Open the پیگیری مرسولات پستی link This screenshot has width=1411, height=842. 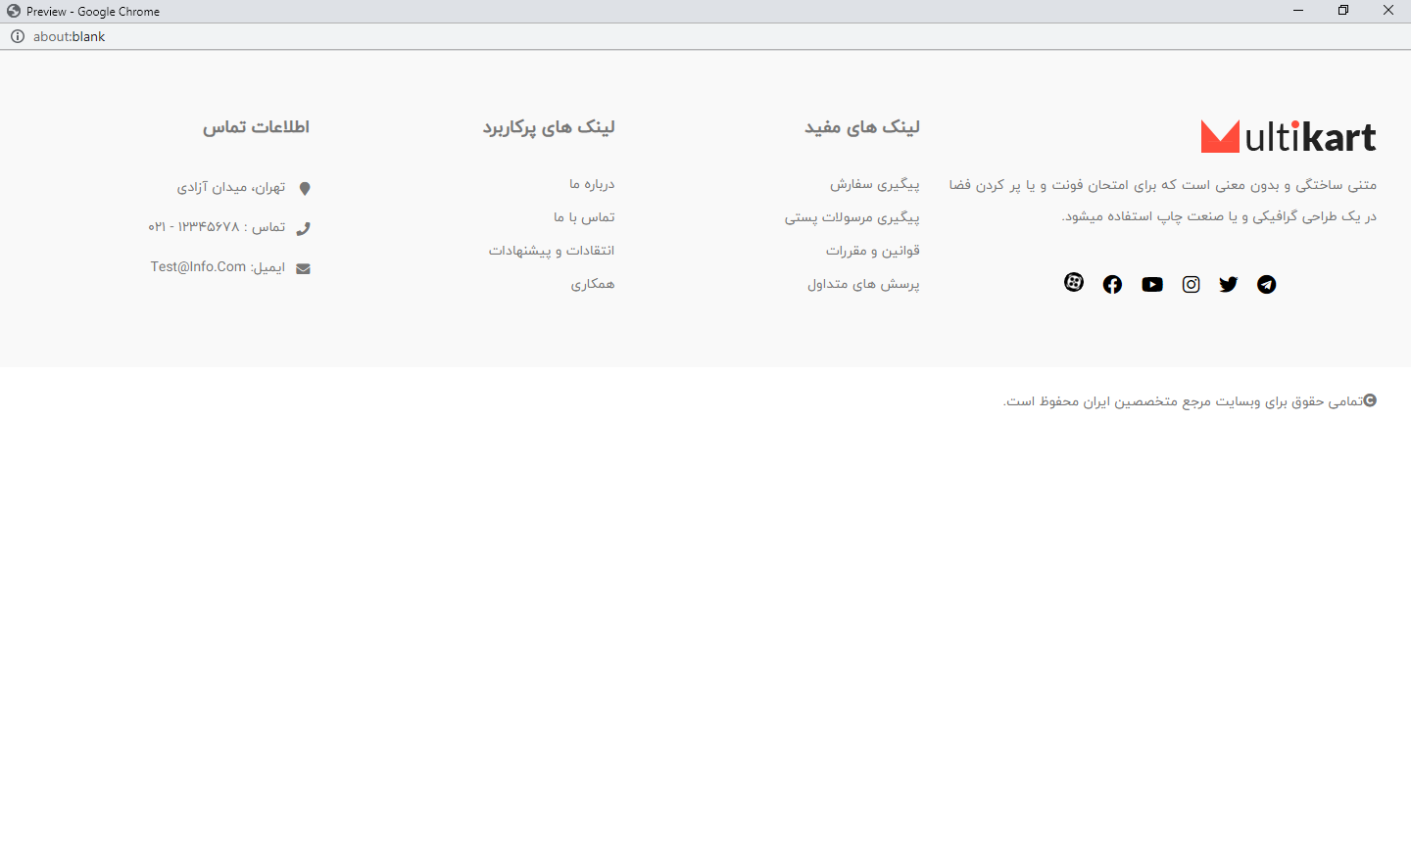pos(851,217)
